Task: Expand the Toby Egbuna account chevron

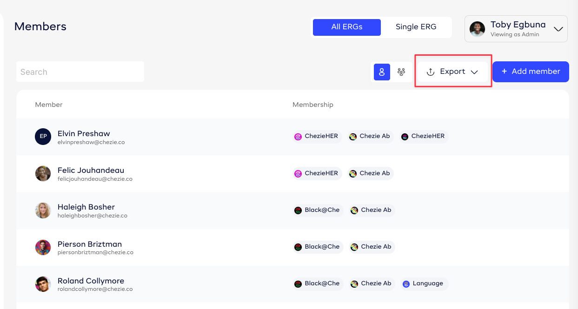Action: point(558,29)
